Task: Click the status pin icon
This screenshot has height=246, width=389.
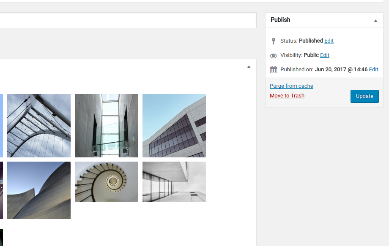Action: pos(274,41)
